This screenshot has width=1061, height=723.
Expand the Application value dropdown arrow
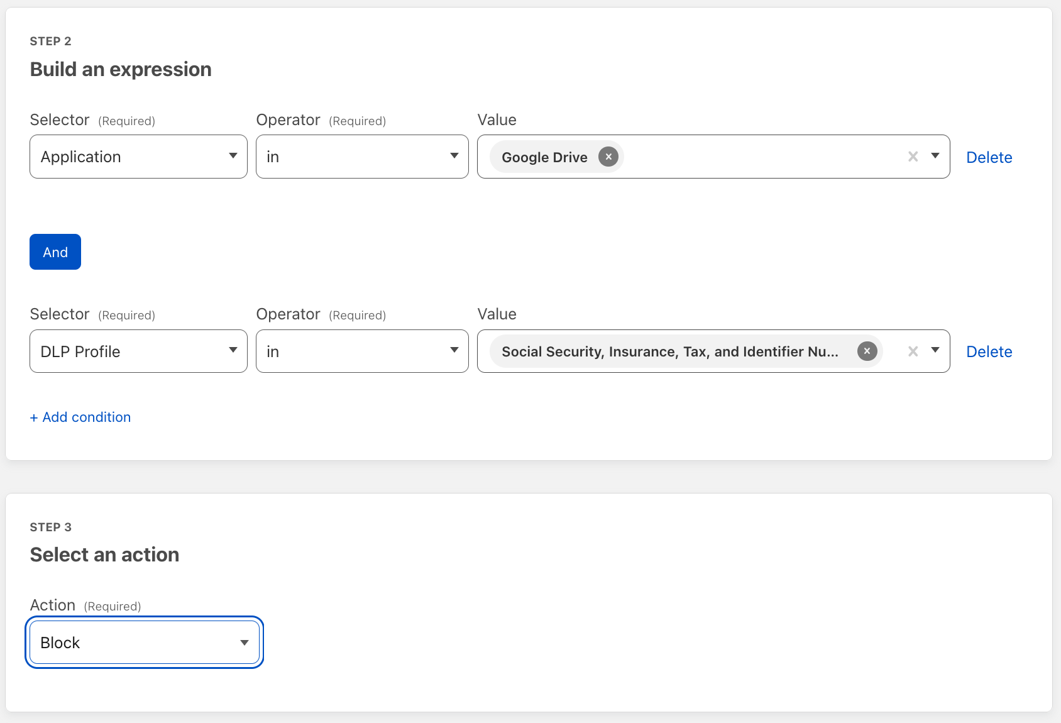[935, 156]
